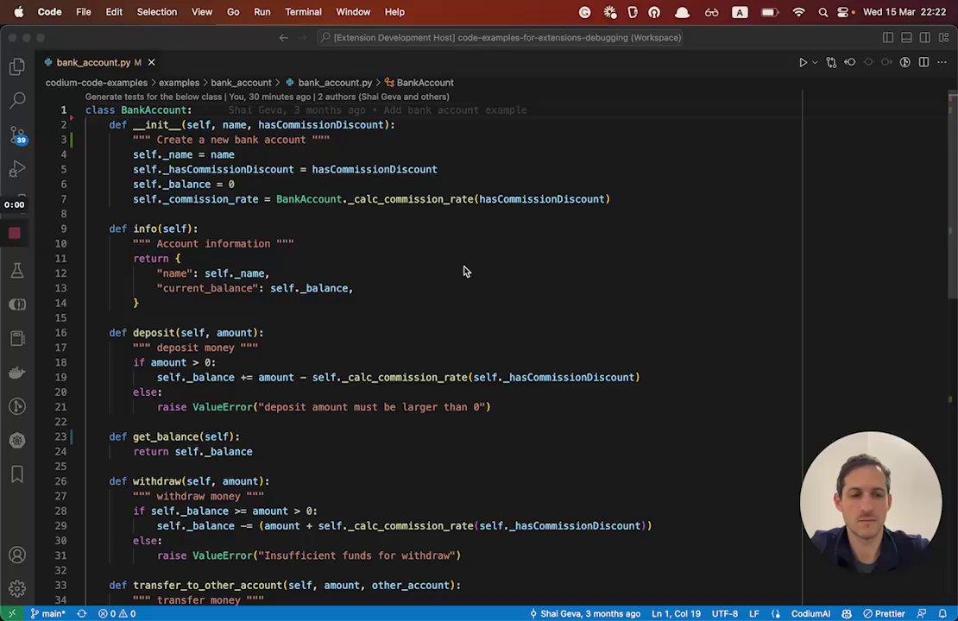
Task: Click the 'You, 30 minutes ago' code lens
Action: 270,97
